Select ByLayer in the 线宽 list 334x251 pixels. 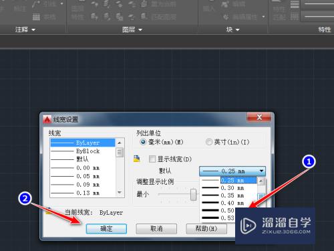83,143
